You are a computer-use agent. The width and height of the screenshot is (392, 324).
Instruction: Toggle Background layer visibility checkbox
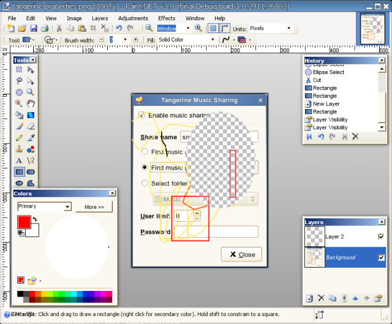coord(381,257)
